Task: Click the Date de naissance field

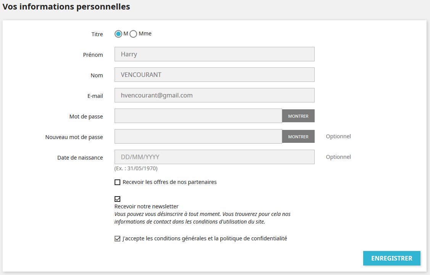Action: [215, 157]
